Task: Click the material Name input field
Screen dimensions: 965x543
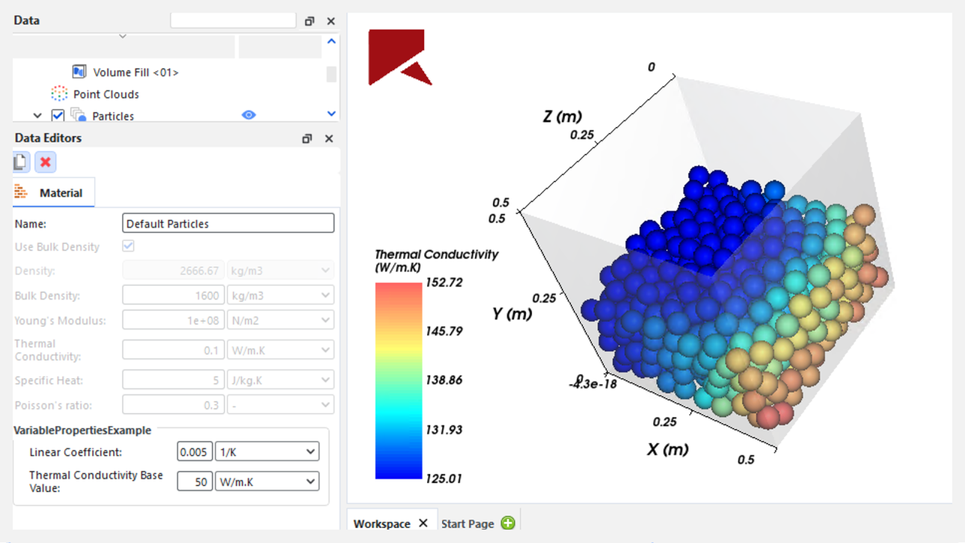Action: tap(228, 223)
